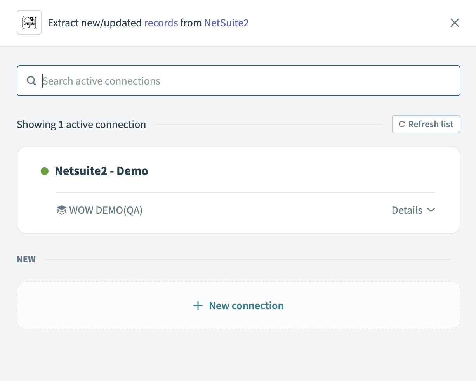Click the WOW DEMO(QA) label

[x=106, y=210]
